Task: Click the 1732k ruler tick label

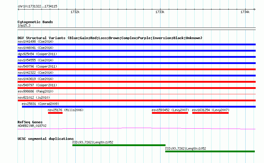Action: (x=75, y=12)
